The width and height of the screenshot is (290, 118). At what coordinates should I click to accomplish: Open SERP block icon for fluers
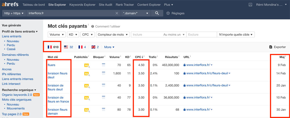pyautogui.click(x=104, y=65)
